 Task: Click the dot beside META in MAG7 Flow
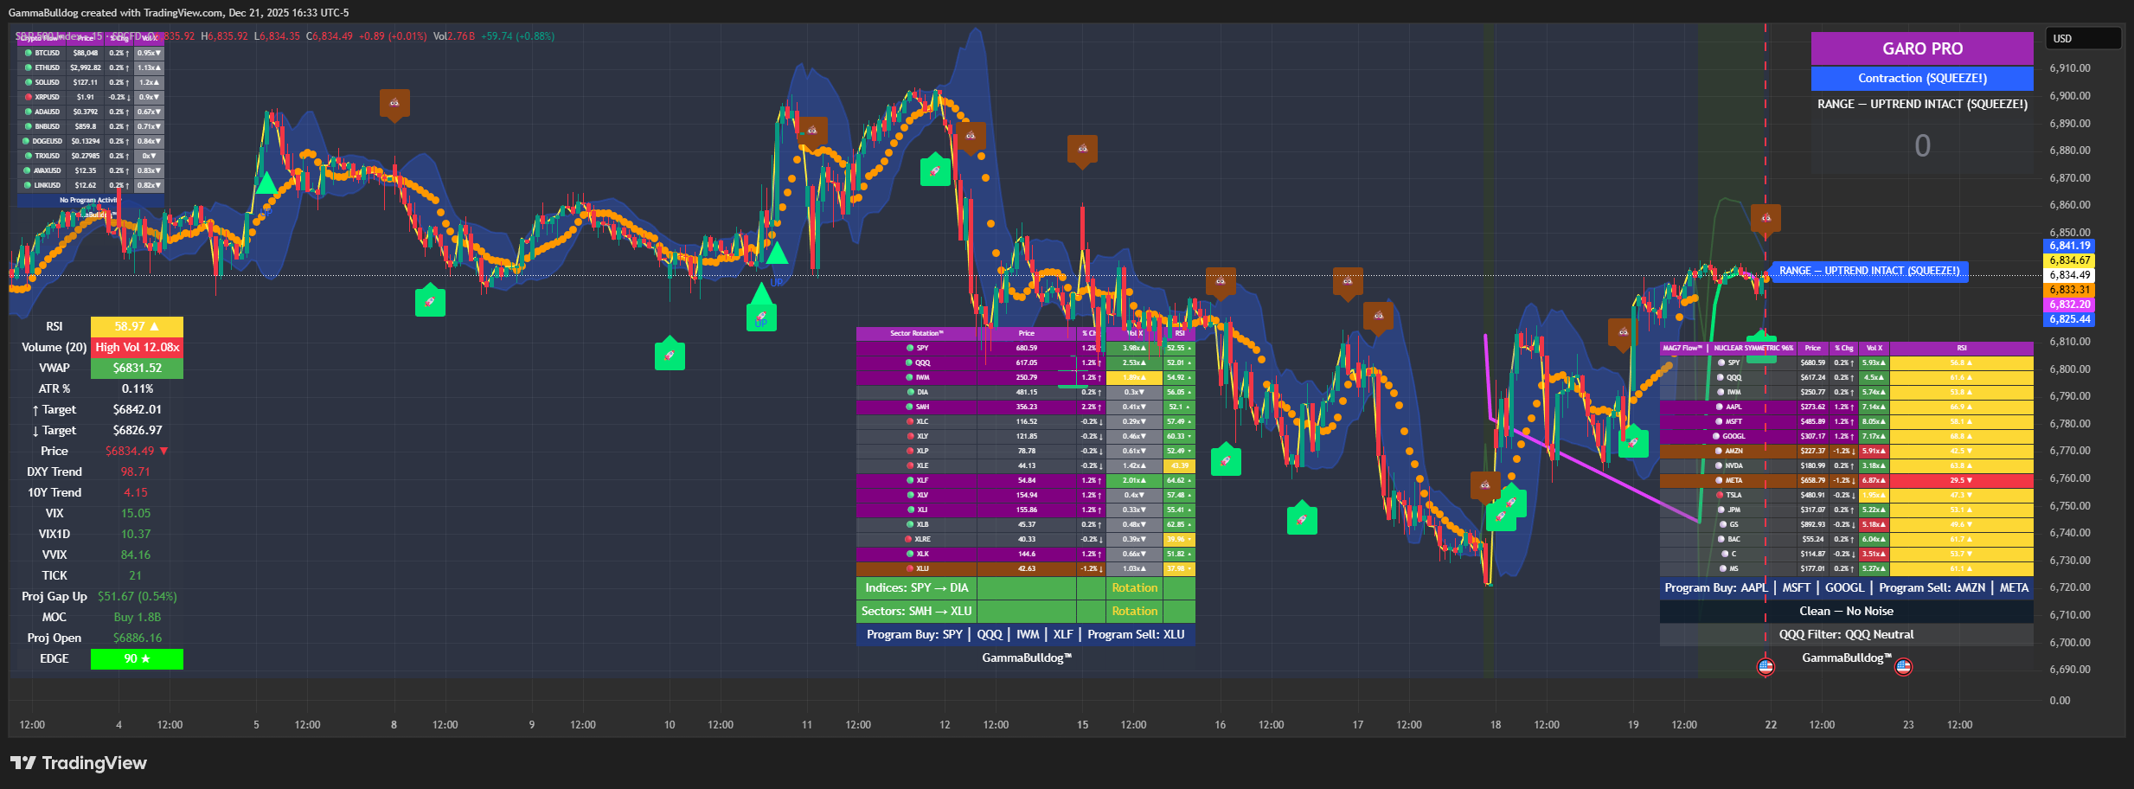(1720, 480)
